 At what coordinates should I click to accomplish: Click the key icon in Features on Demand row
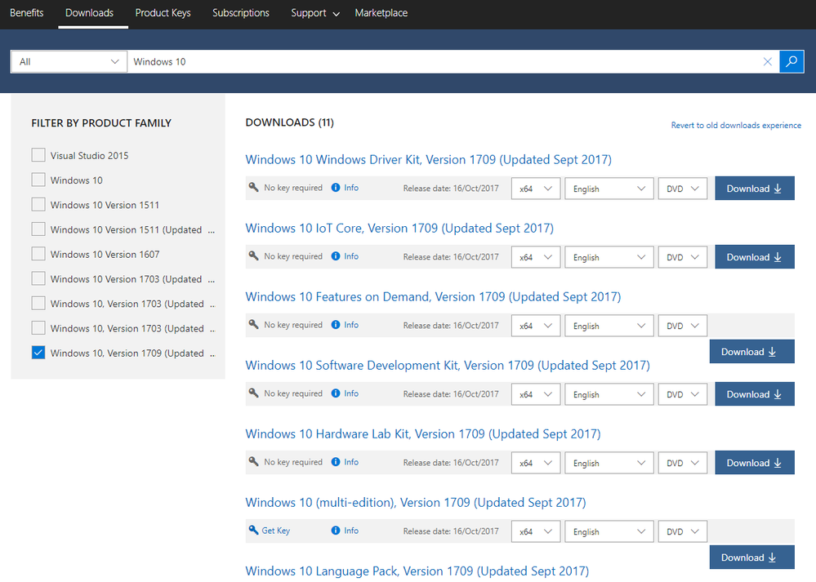(253, 325)
